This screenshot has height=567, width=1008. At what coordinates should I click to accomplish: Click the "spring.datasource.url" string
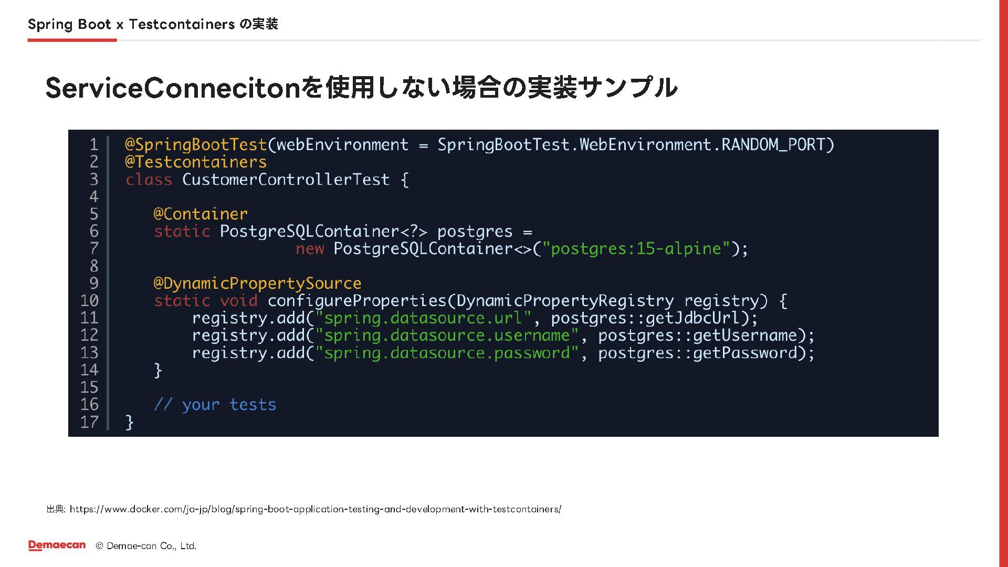point(423,318)
